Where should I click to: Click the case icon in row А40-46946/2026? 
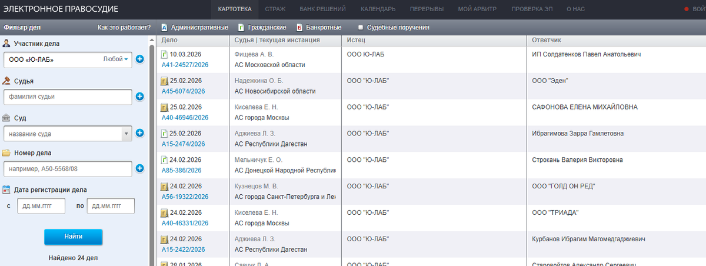point(165,108)
